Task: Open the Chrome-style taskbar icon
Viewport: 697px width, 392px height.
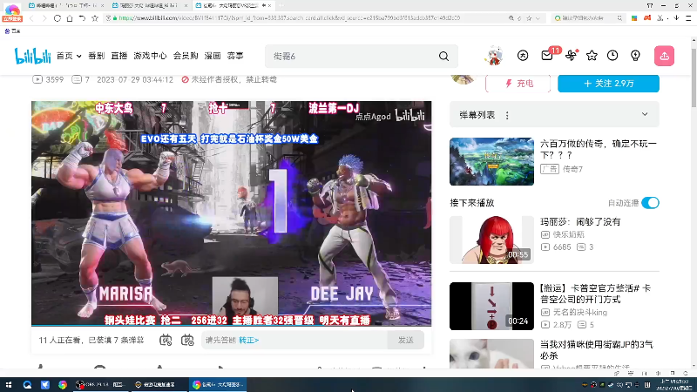Action: pos(63,385)
